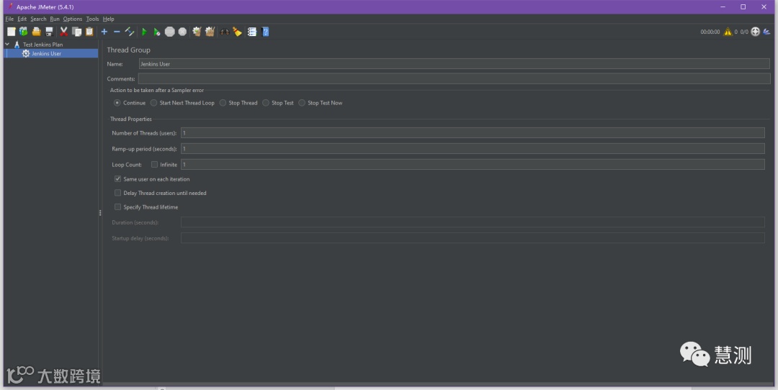Click the New test plan icon
This screenshot has height=390, width=778.
coord(11,32)
